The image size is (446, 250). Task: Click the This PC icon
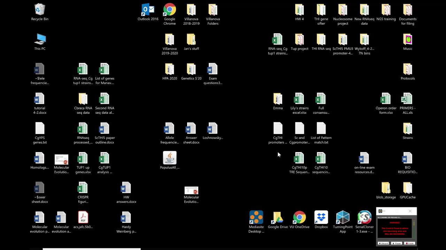[x=40, y=40]
